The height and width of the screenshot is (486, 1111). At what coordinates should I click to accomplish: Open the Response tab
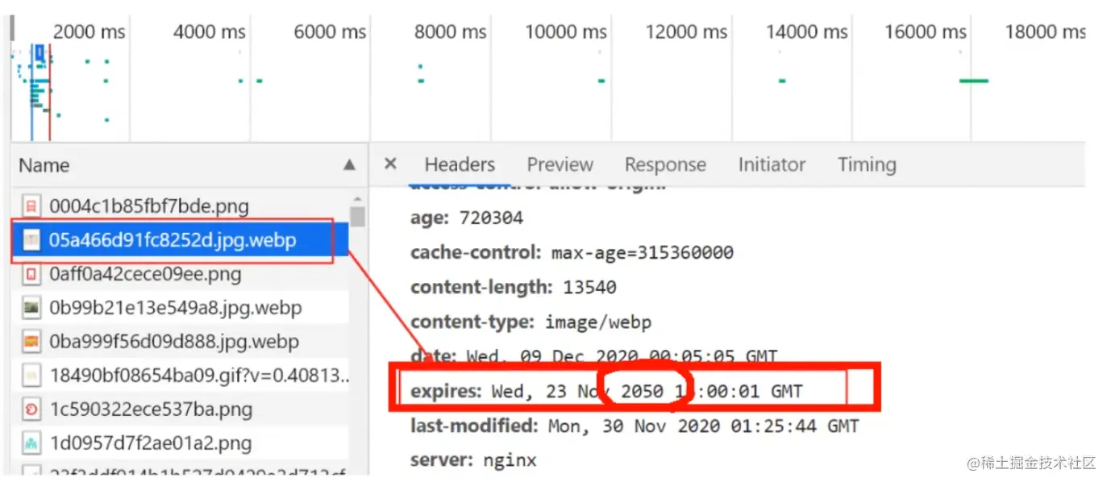[665, 164]
